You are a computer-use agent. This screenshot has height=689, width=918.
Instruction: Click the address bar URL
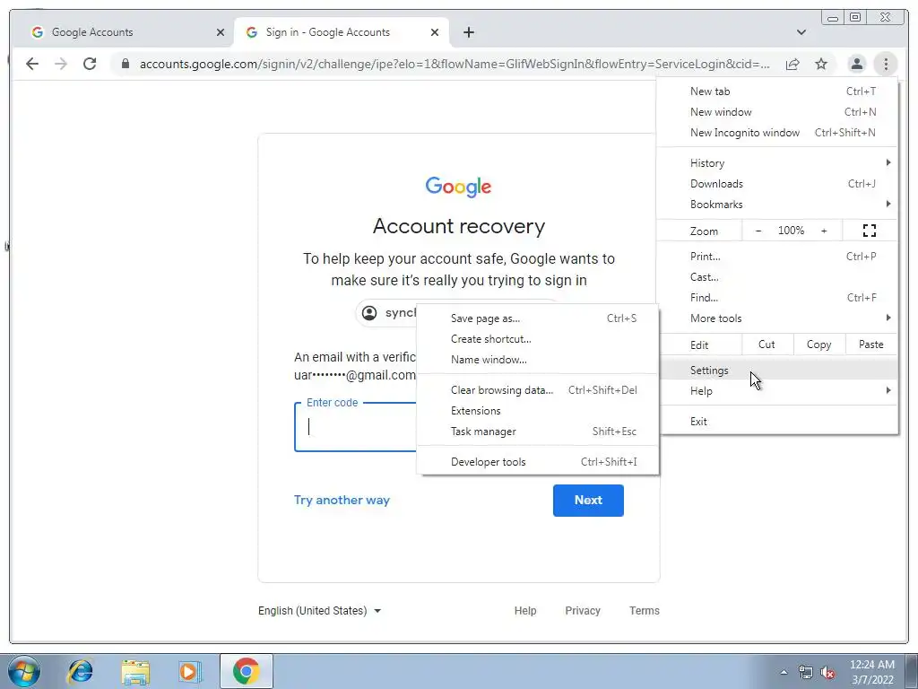click(455, 64)
